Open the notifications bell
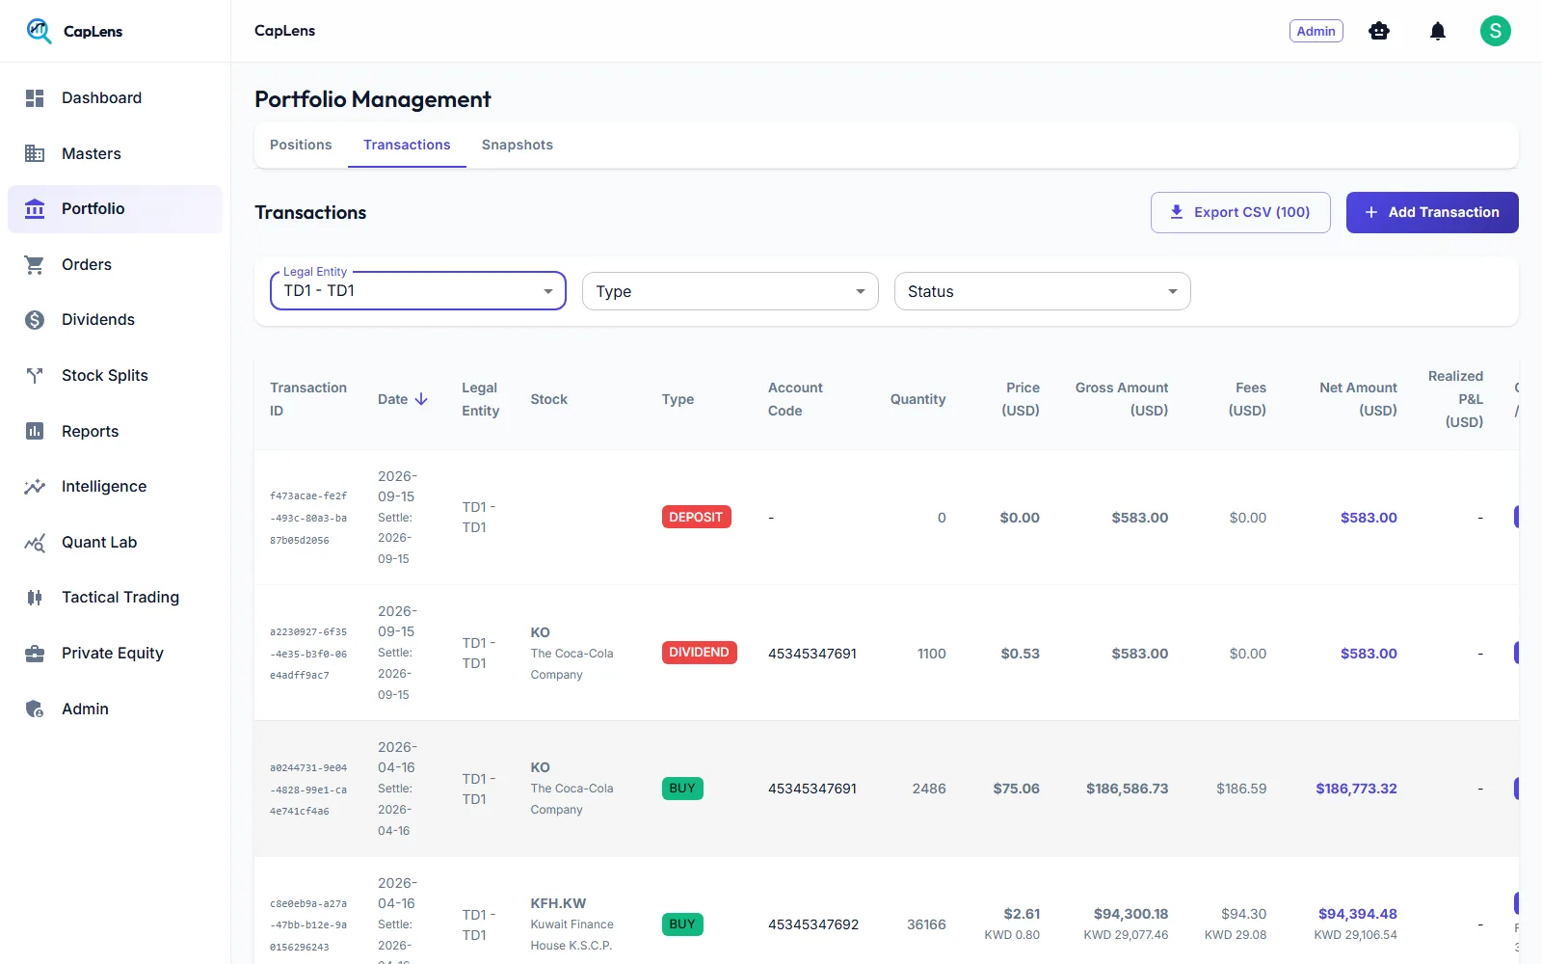This screenshot has width=1542, height=964. point(1438,31)
